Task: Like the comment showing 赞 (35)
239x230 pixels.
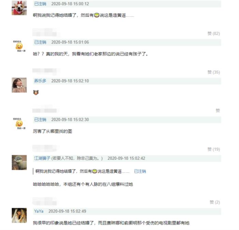Action: (x=213, y=72)
